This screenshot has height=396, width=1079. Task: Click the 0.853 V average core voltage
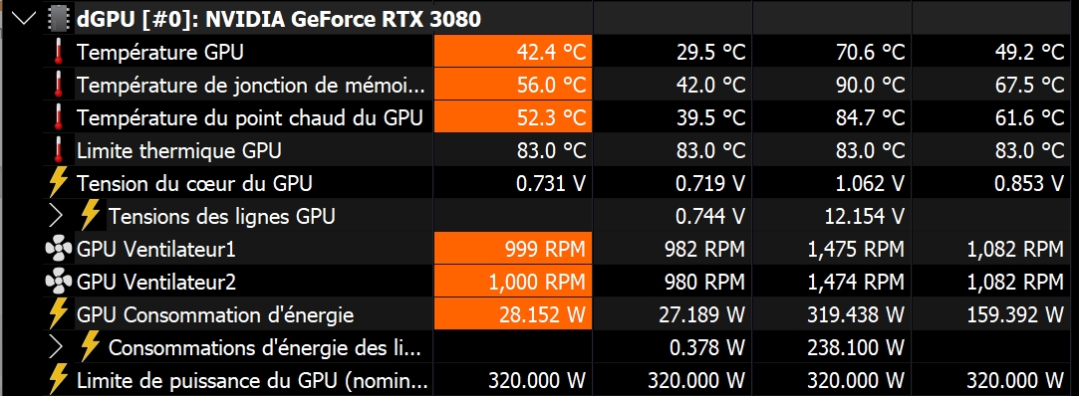point(1029,183)
